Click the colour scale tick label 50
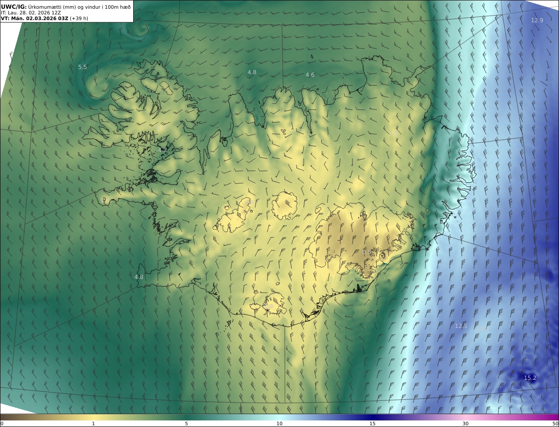Screen dimensions: 559x427 tap(555, 424)
